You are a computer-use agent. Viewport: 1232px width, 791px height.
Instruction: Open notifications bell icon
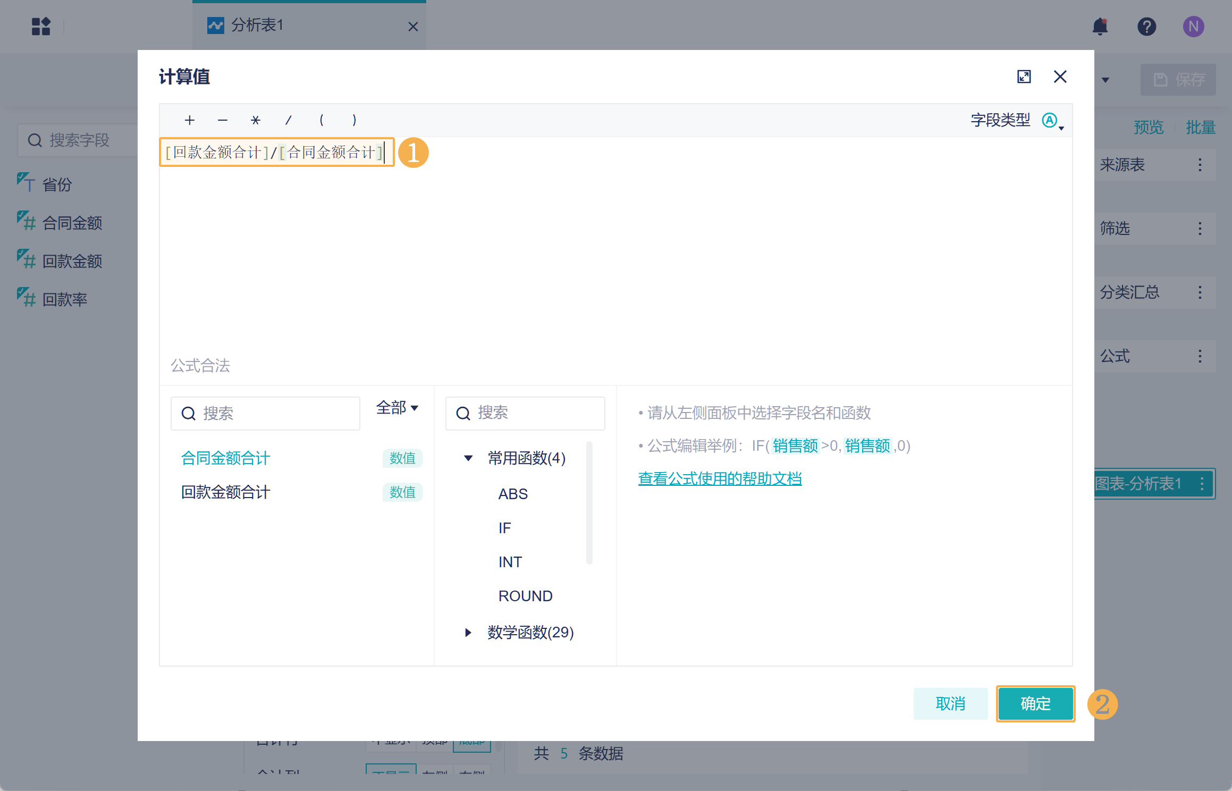1100,26
